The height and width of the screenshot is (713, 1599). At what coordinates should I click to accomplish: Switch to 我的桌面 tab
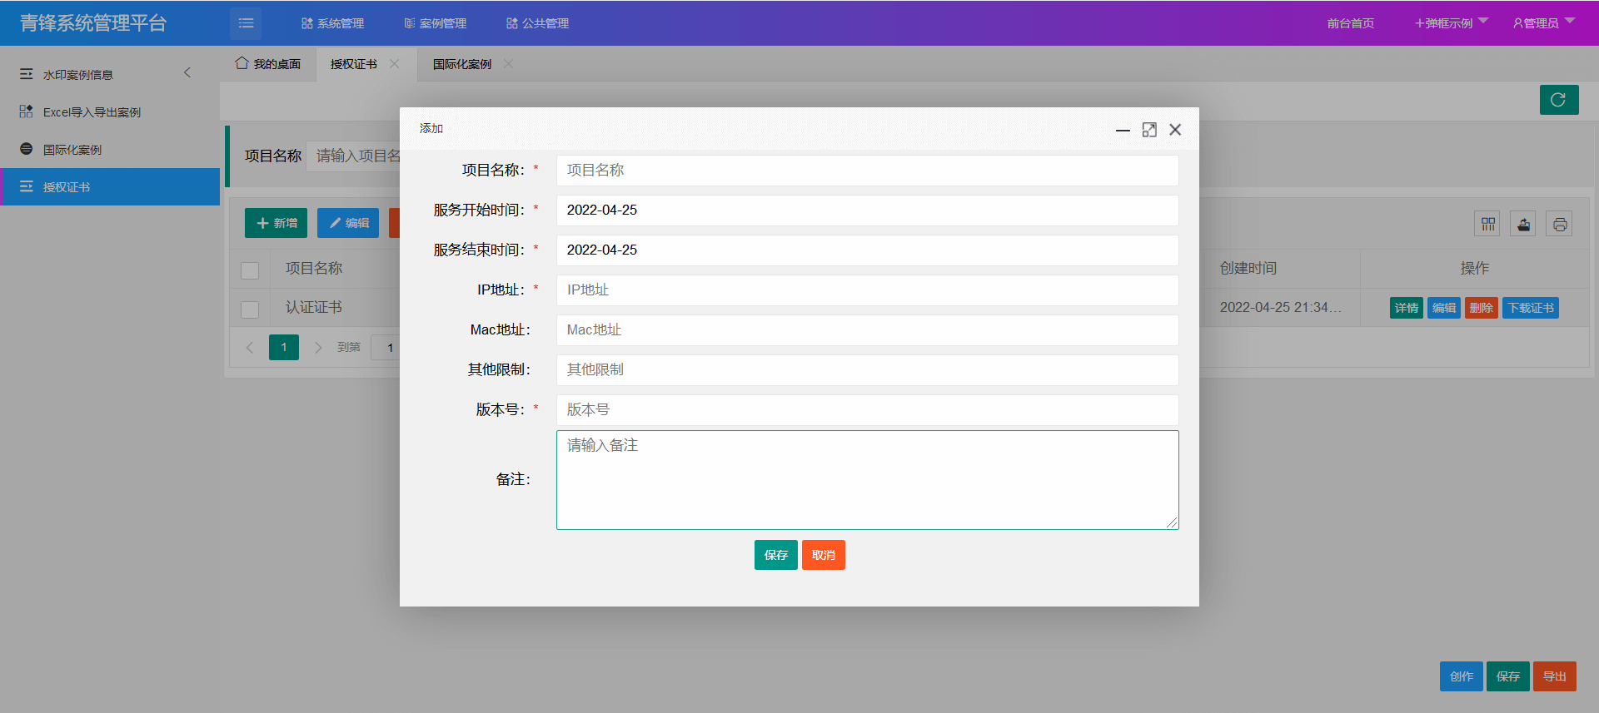tap(268, 64)
